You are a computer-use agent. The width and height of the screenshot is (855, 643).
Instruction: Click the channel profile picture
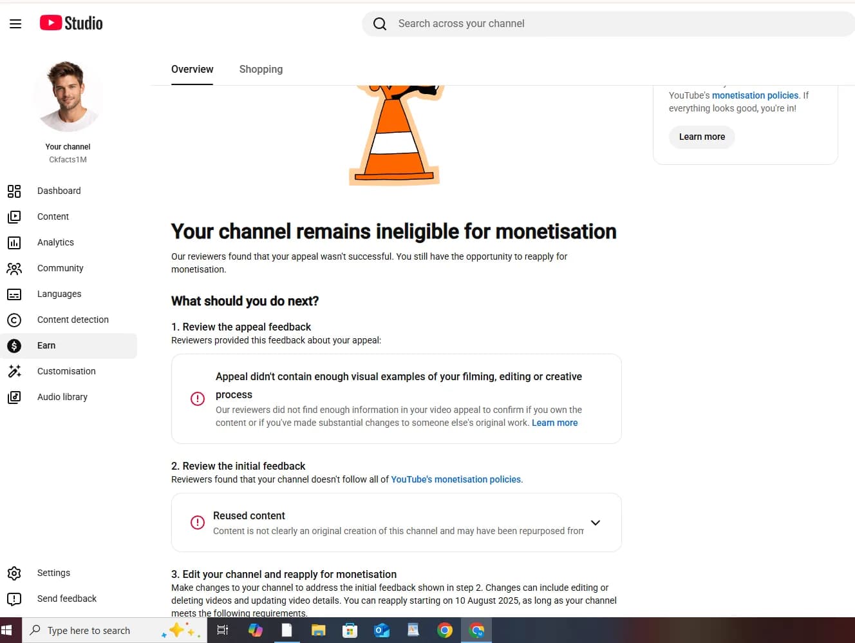tap(68, 97)
